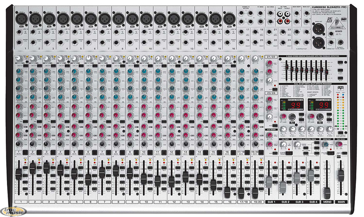Click channel 5 insert jack
The width and height of the screenshot is (364, 217).
74,42
